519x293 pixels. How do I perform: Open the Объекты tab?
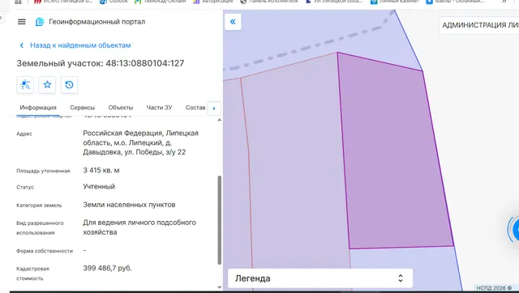click(x=121, y=108)
